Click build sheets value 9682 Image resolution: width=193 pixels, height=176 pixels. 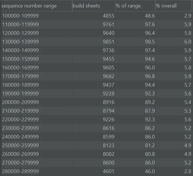[109, 76]
